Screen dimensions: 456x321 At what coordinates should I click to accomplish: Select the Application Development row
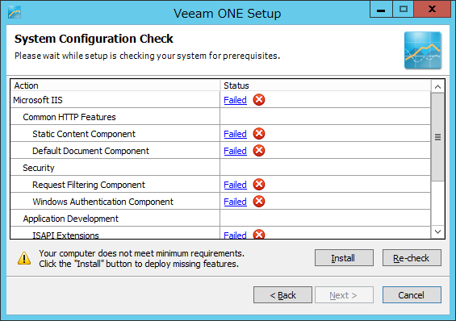pyautogui.click(x=220, y=218)
